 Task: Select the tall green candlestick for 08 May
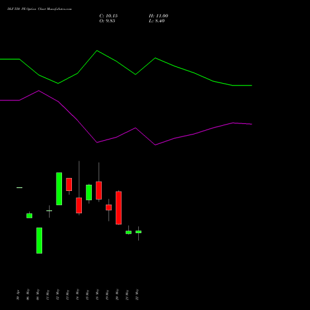tap(39, 241)
